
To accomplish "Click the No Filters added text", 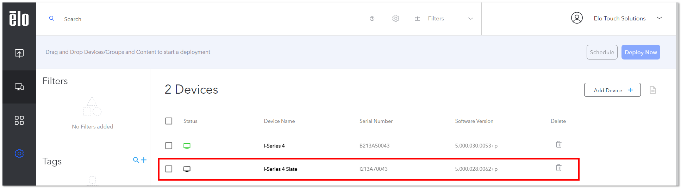I will point(93,126).
